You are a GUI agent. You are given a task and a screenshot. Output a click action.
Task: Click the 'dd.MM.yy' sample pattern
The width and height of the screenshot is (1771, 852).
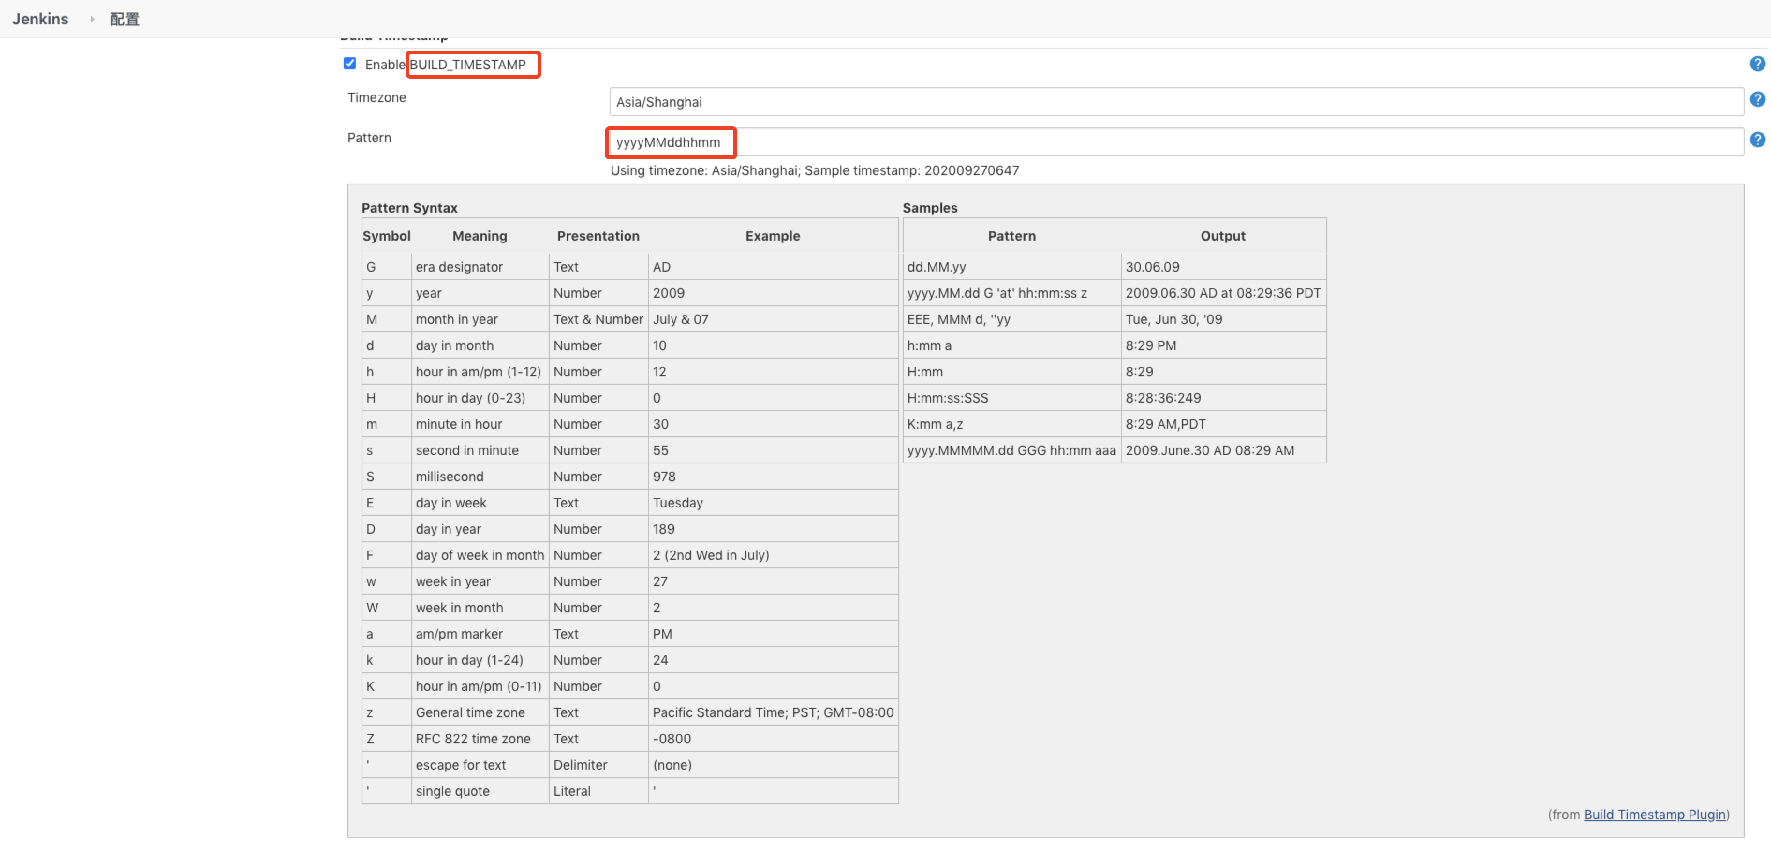[1012, 266]
